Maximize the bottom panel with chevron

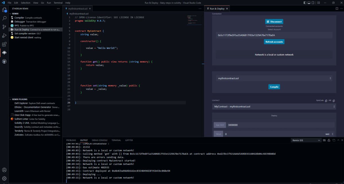pyautogui.click(x=338, y=140)
